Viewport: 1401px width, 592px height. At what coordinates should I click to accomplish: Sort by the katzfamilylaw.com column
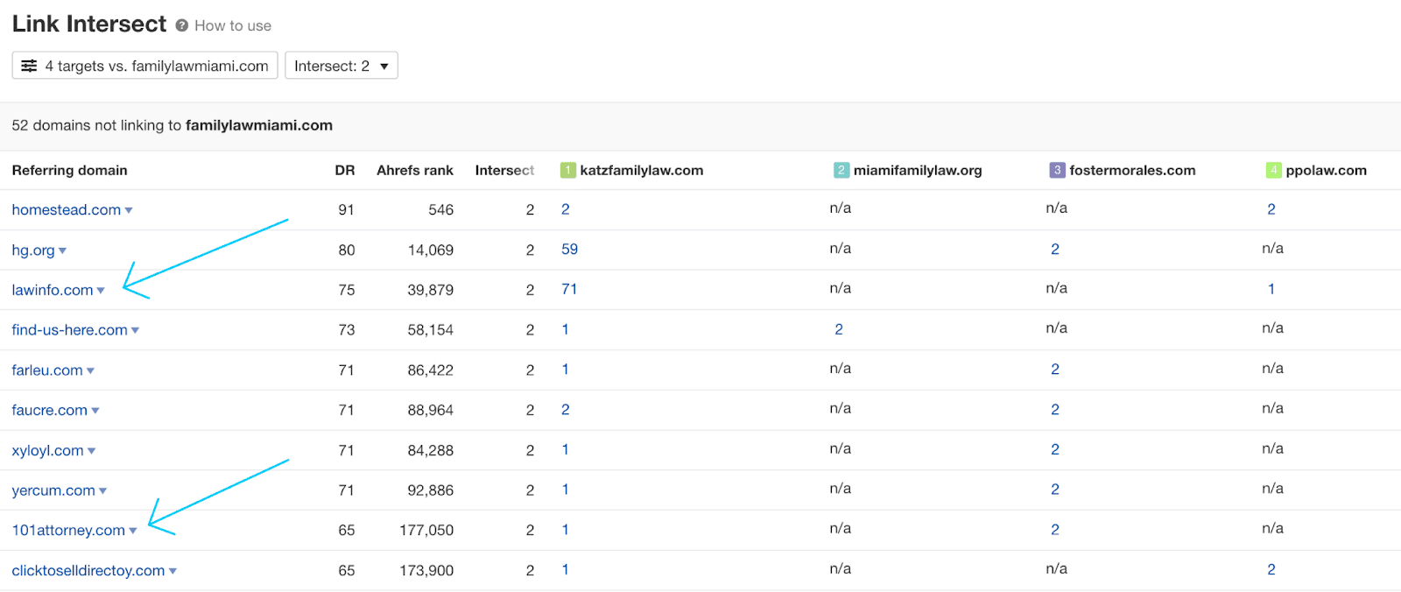click(x=642, y=171)
